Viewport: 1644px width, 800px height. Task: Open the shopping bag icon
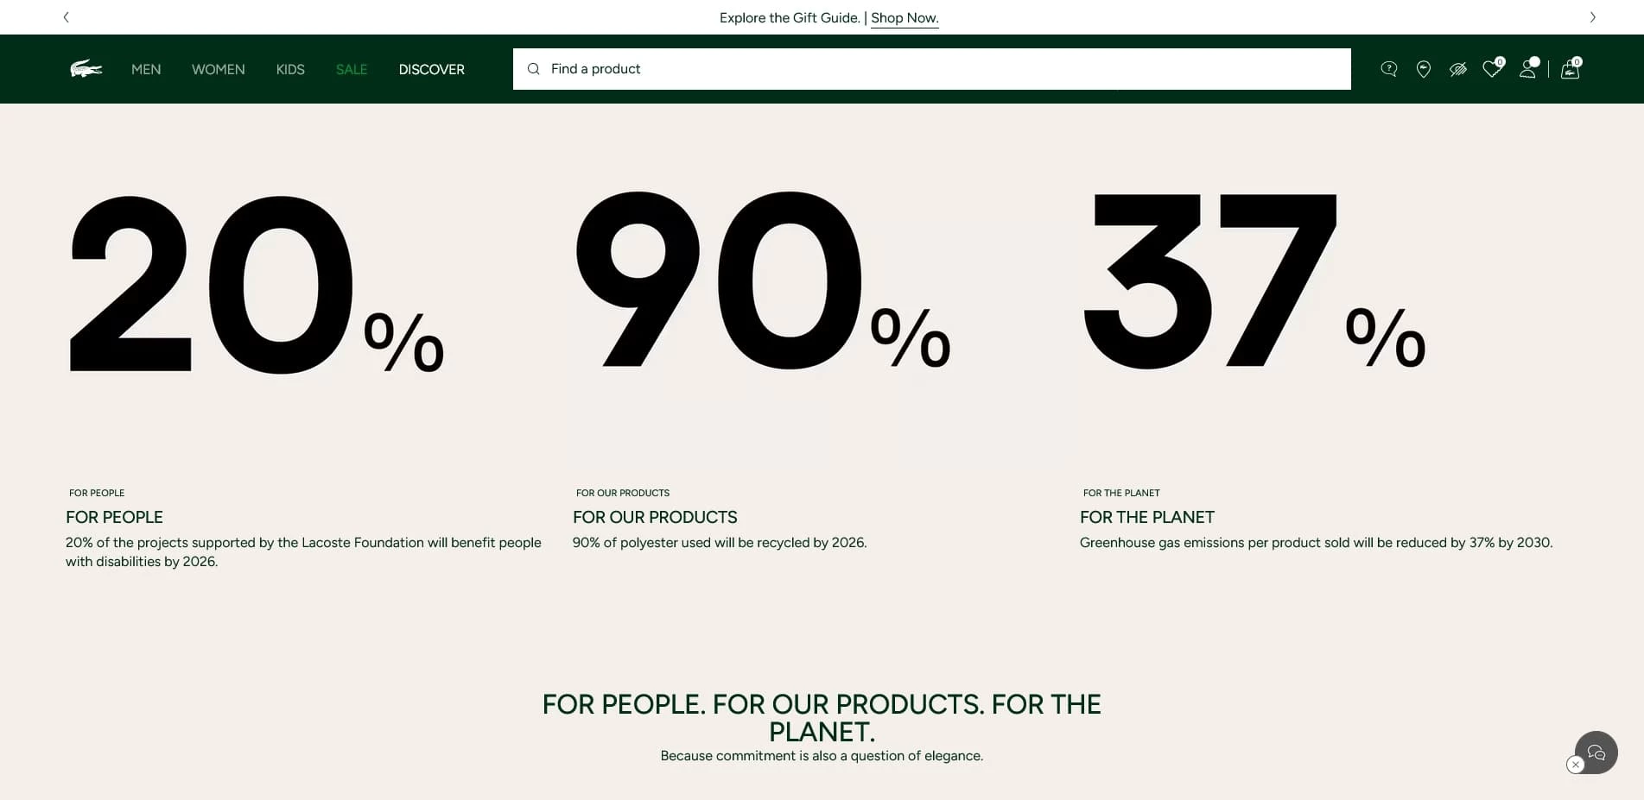[x=1571, y=69]
